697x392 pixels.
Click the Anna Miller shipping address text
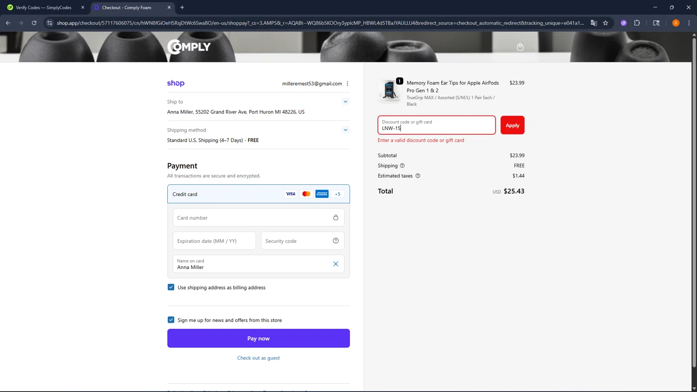tap(236, 112)
